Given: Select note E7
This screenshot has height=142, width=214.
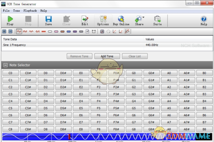Looking at the screenshot, I should 81,122.
